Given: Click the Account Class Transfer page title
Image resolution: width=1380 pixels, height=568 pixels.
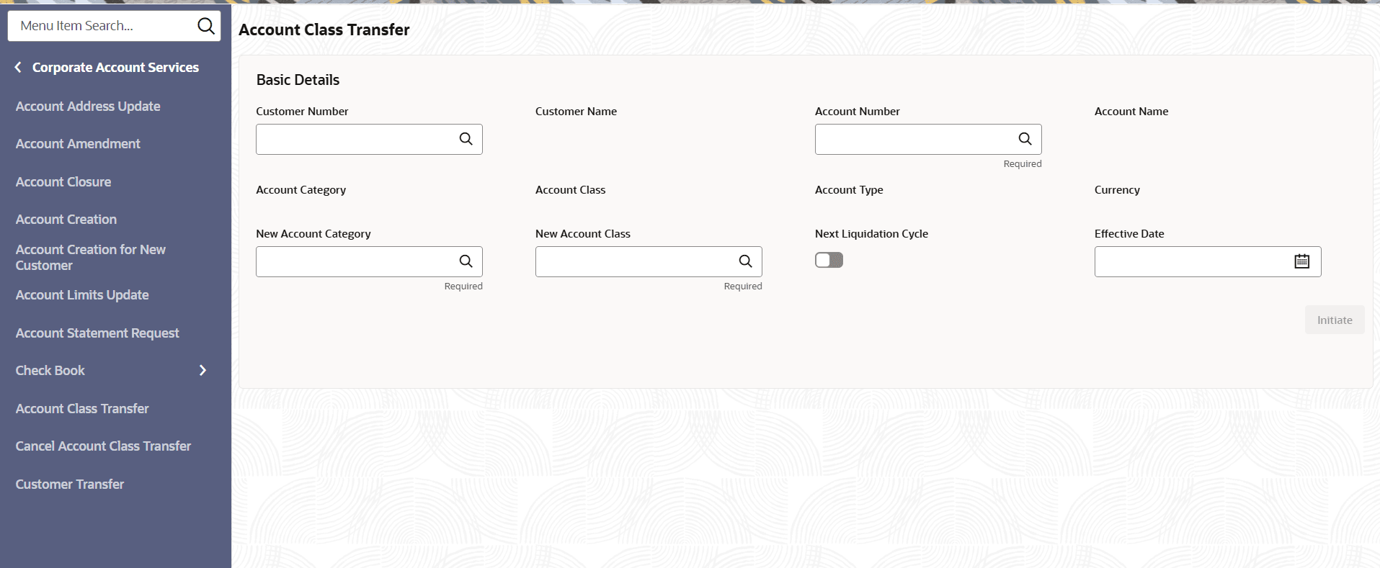Looking at the screenshot, I should [324, 30].
